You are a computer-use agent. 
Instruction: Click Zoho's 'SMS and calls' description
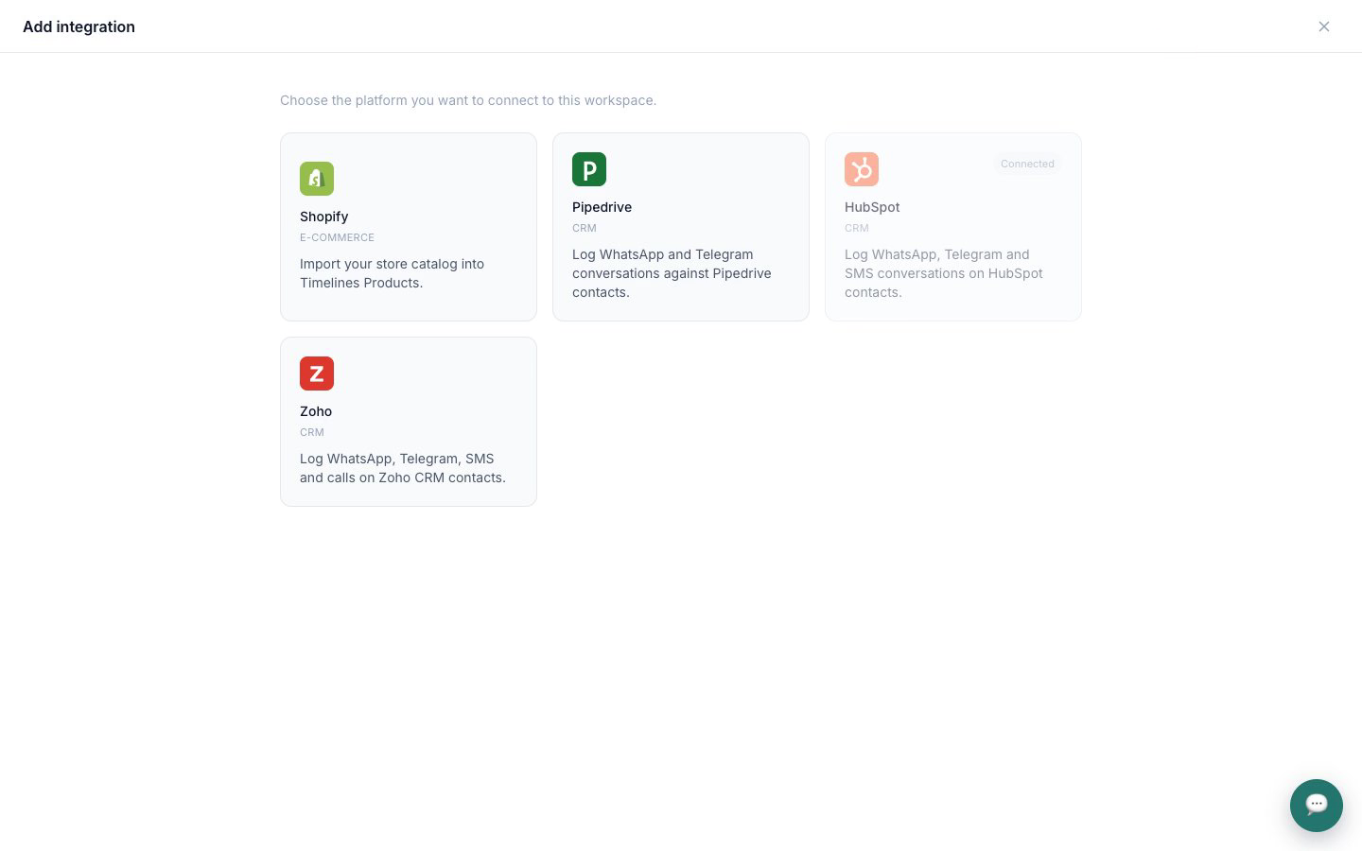click(403, 468)
